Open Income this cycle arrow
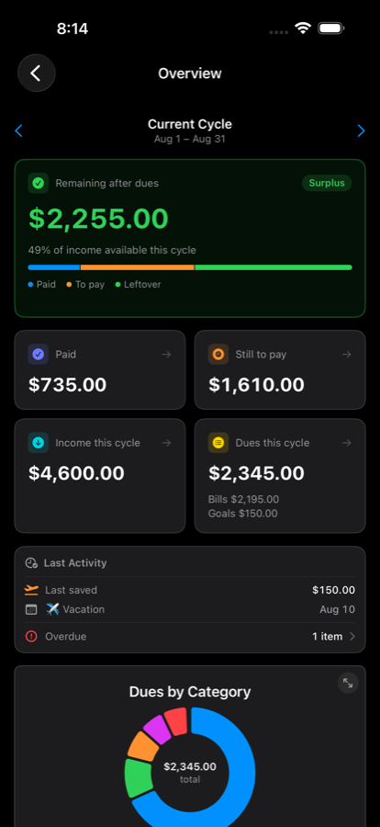This screenshot has height=827, width=380. (166, 443)
